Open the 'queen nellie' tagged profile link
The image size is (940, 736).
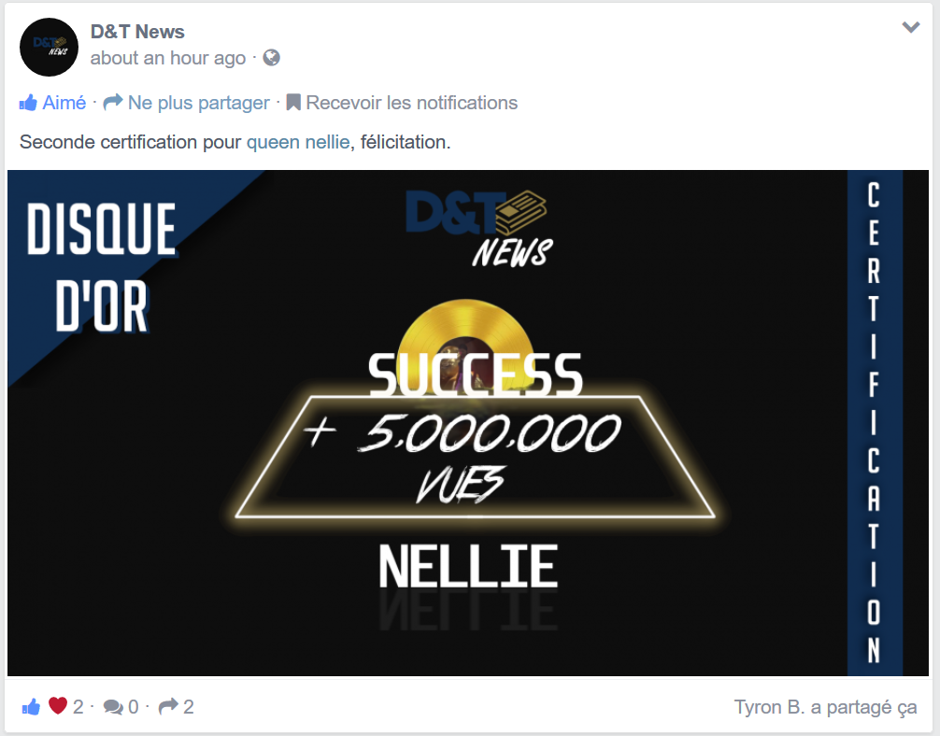click(298, 142)
